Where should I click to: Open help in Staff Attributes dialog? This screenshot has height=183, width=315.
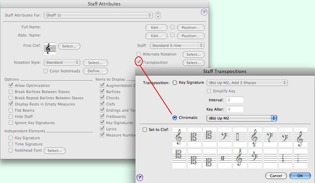pos(204,12)
